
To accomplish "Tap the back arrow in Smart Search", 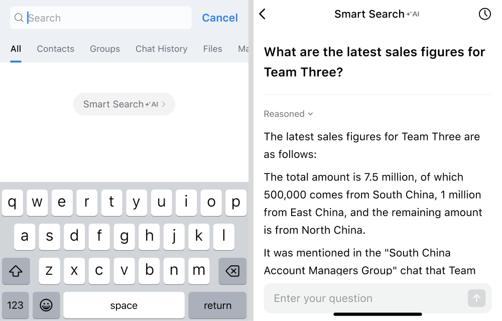I will click(x=262, y=14).
